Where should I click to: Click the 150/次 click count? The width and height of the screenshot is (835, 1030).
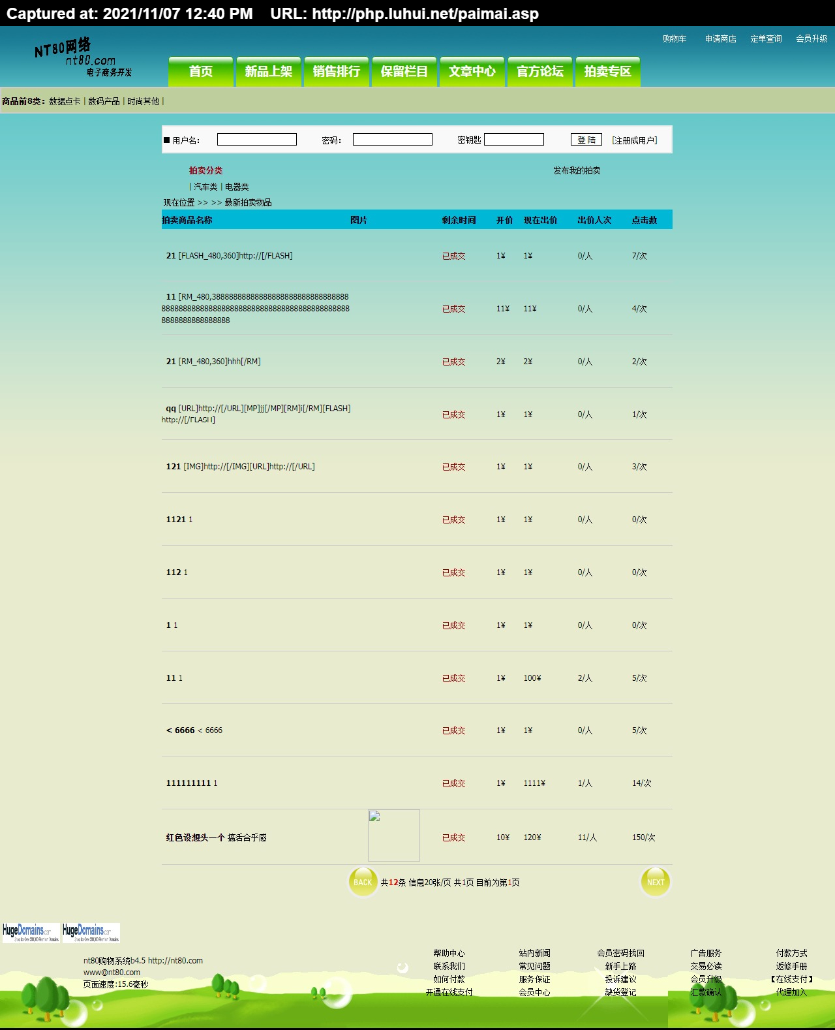(x=644, y=837)
